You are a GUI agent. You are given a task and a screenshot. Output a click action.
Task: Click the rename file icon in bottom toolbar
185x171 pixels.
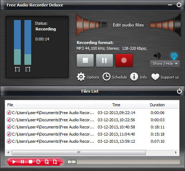(38, 162)
